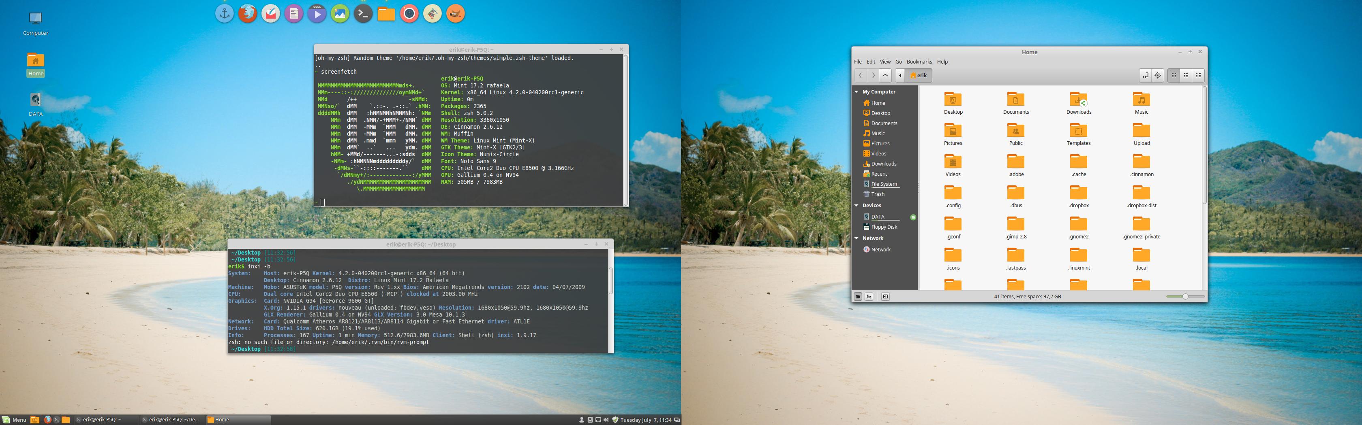
Task: Select the Upload folder
Action: tap(1141, 135)
